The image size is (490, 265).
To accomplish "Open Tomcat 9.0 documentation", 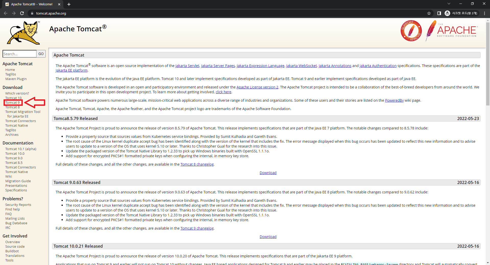I will point(14,158).
